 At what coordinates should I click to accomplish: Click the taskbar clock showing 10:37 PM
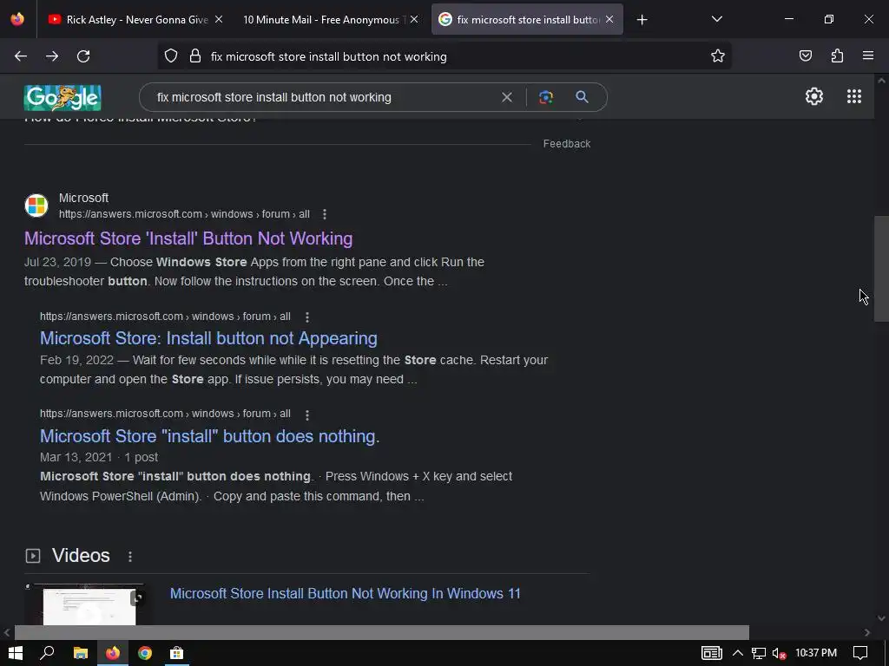coord(816,653)
